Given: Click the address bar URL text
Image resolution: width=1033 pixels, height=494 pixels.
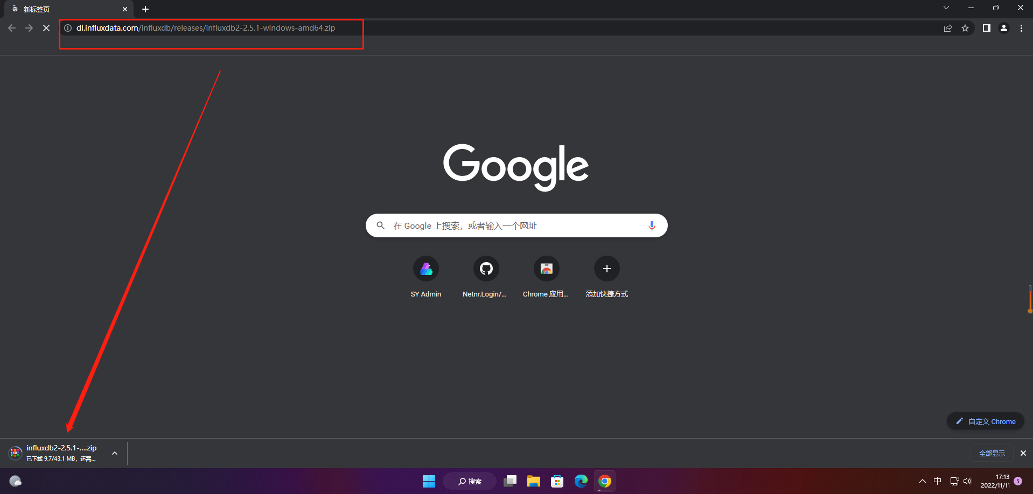Looking at the screenshot, I should 206,28.
